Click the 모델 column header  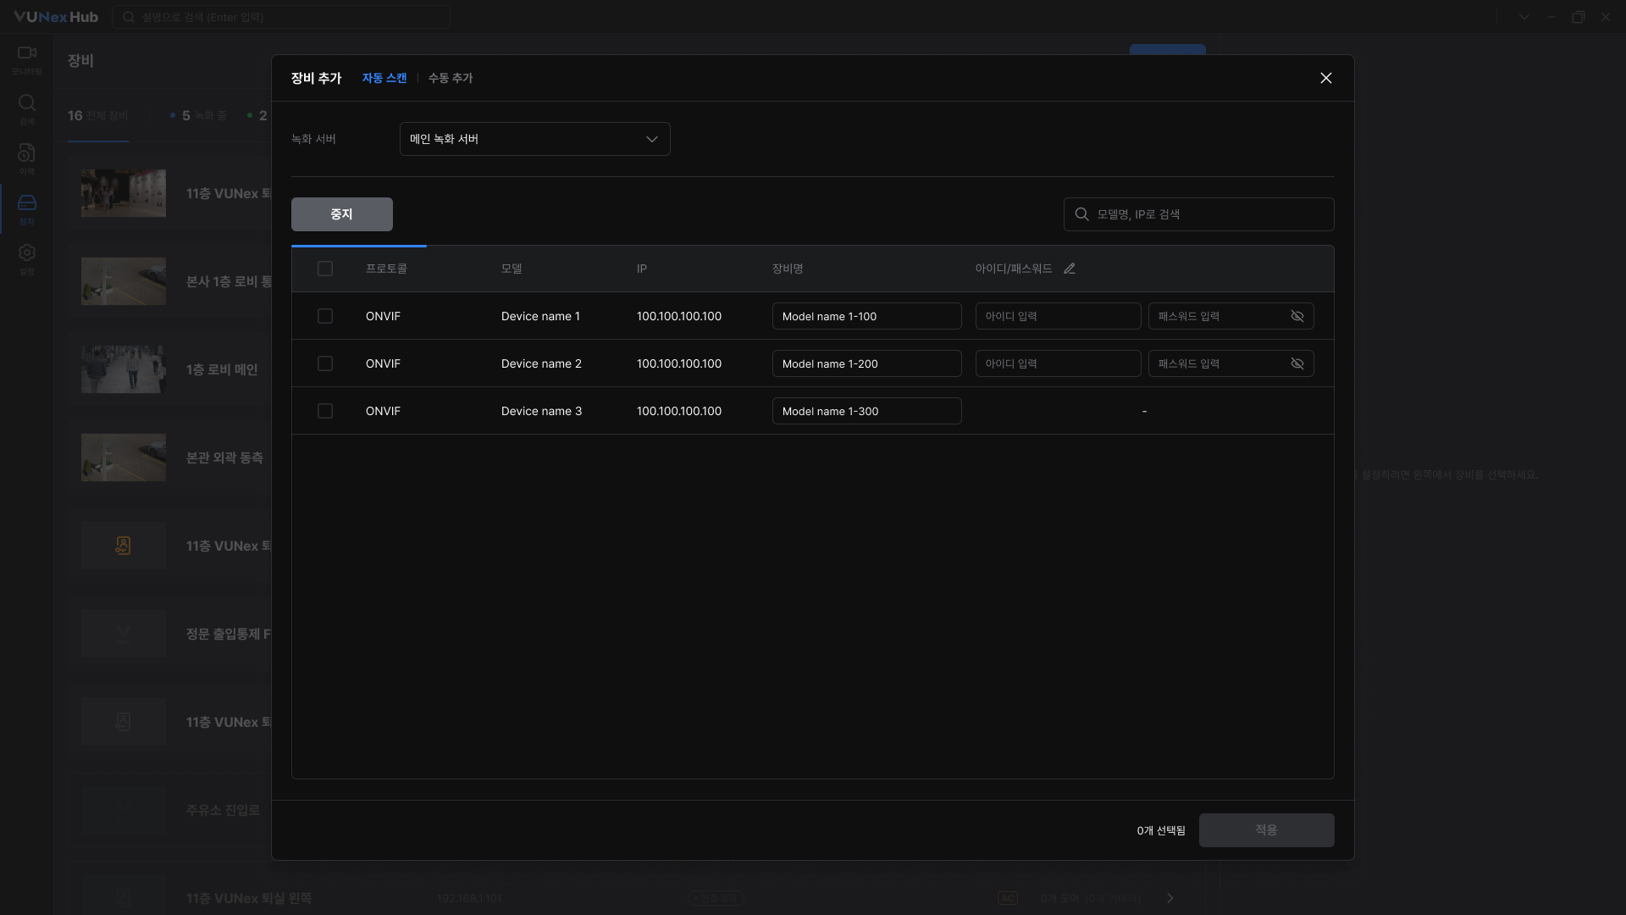(x=512, y=269)
